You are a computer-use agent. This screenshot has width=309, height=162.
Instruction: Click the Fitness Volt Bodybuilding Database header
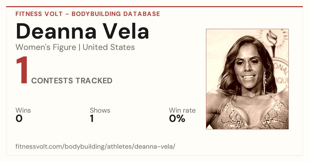click(88, 14)
